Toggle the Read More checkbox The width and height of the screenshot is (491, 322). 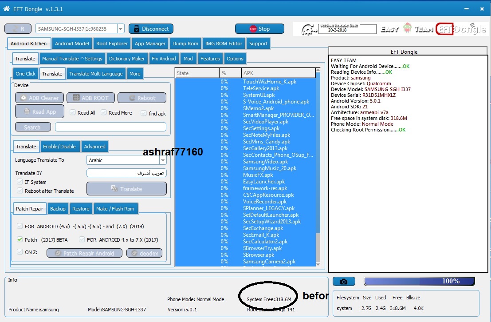[x=104, y=112]
